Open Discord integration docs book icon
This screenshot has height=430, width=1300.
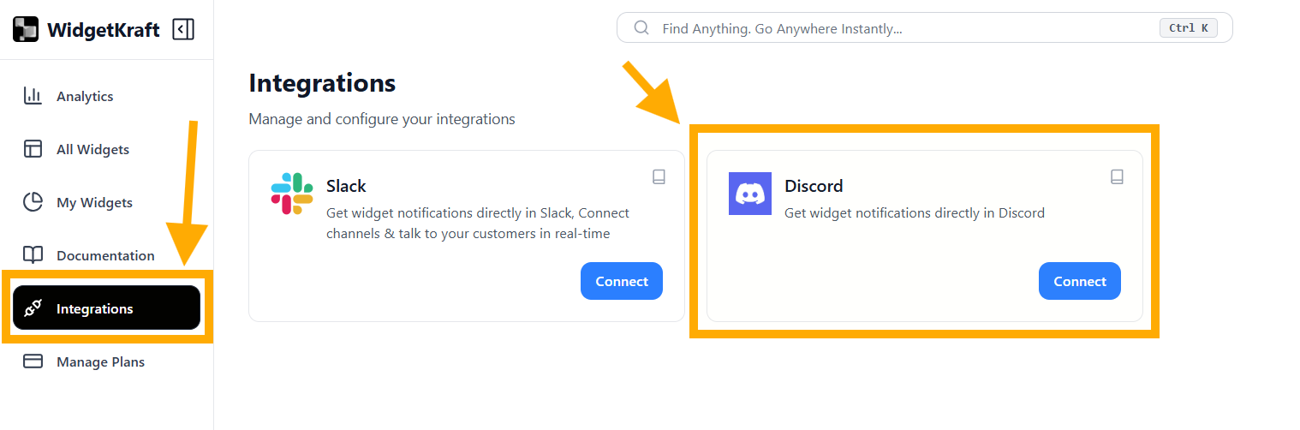1117,176
